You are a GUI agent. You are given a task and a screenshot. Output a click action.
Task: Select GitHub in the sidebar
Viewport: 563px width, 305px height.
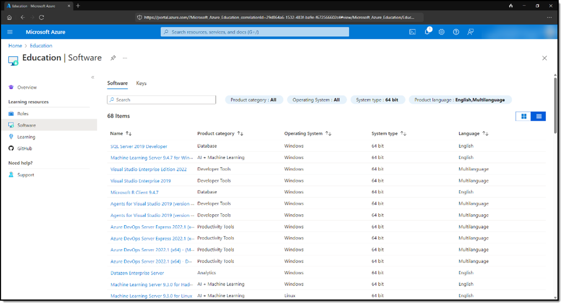[x=25, y=149]
